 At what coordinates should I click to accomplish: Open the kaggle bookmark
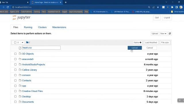[64, 12]
